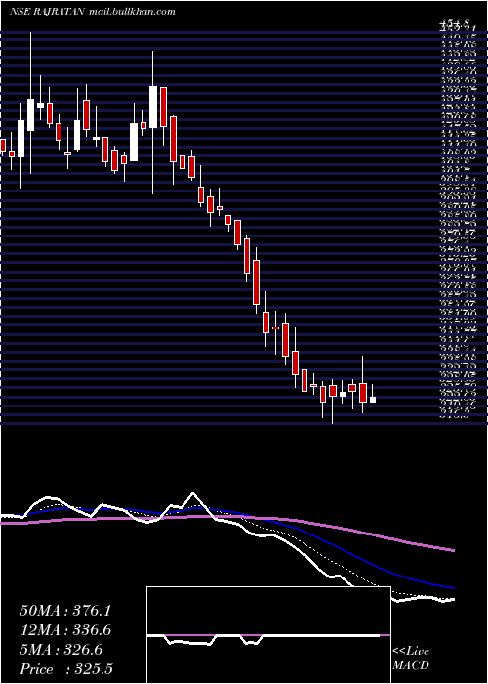Image resolution: width=488 pixels, height=684 pixels.
Task: Click the Price : 325.5 value
Action: [65, 669]
